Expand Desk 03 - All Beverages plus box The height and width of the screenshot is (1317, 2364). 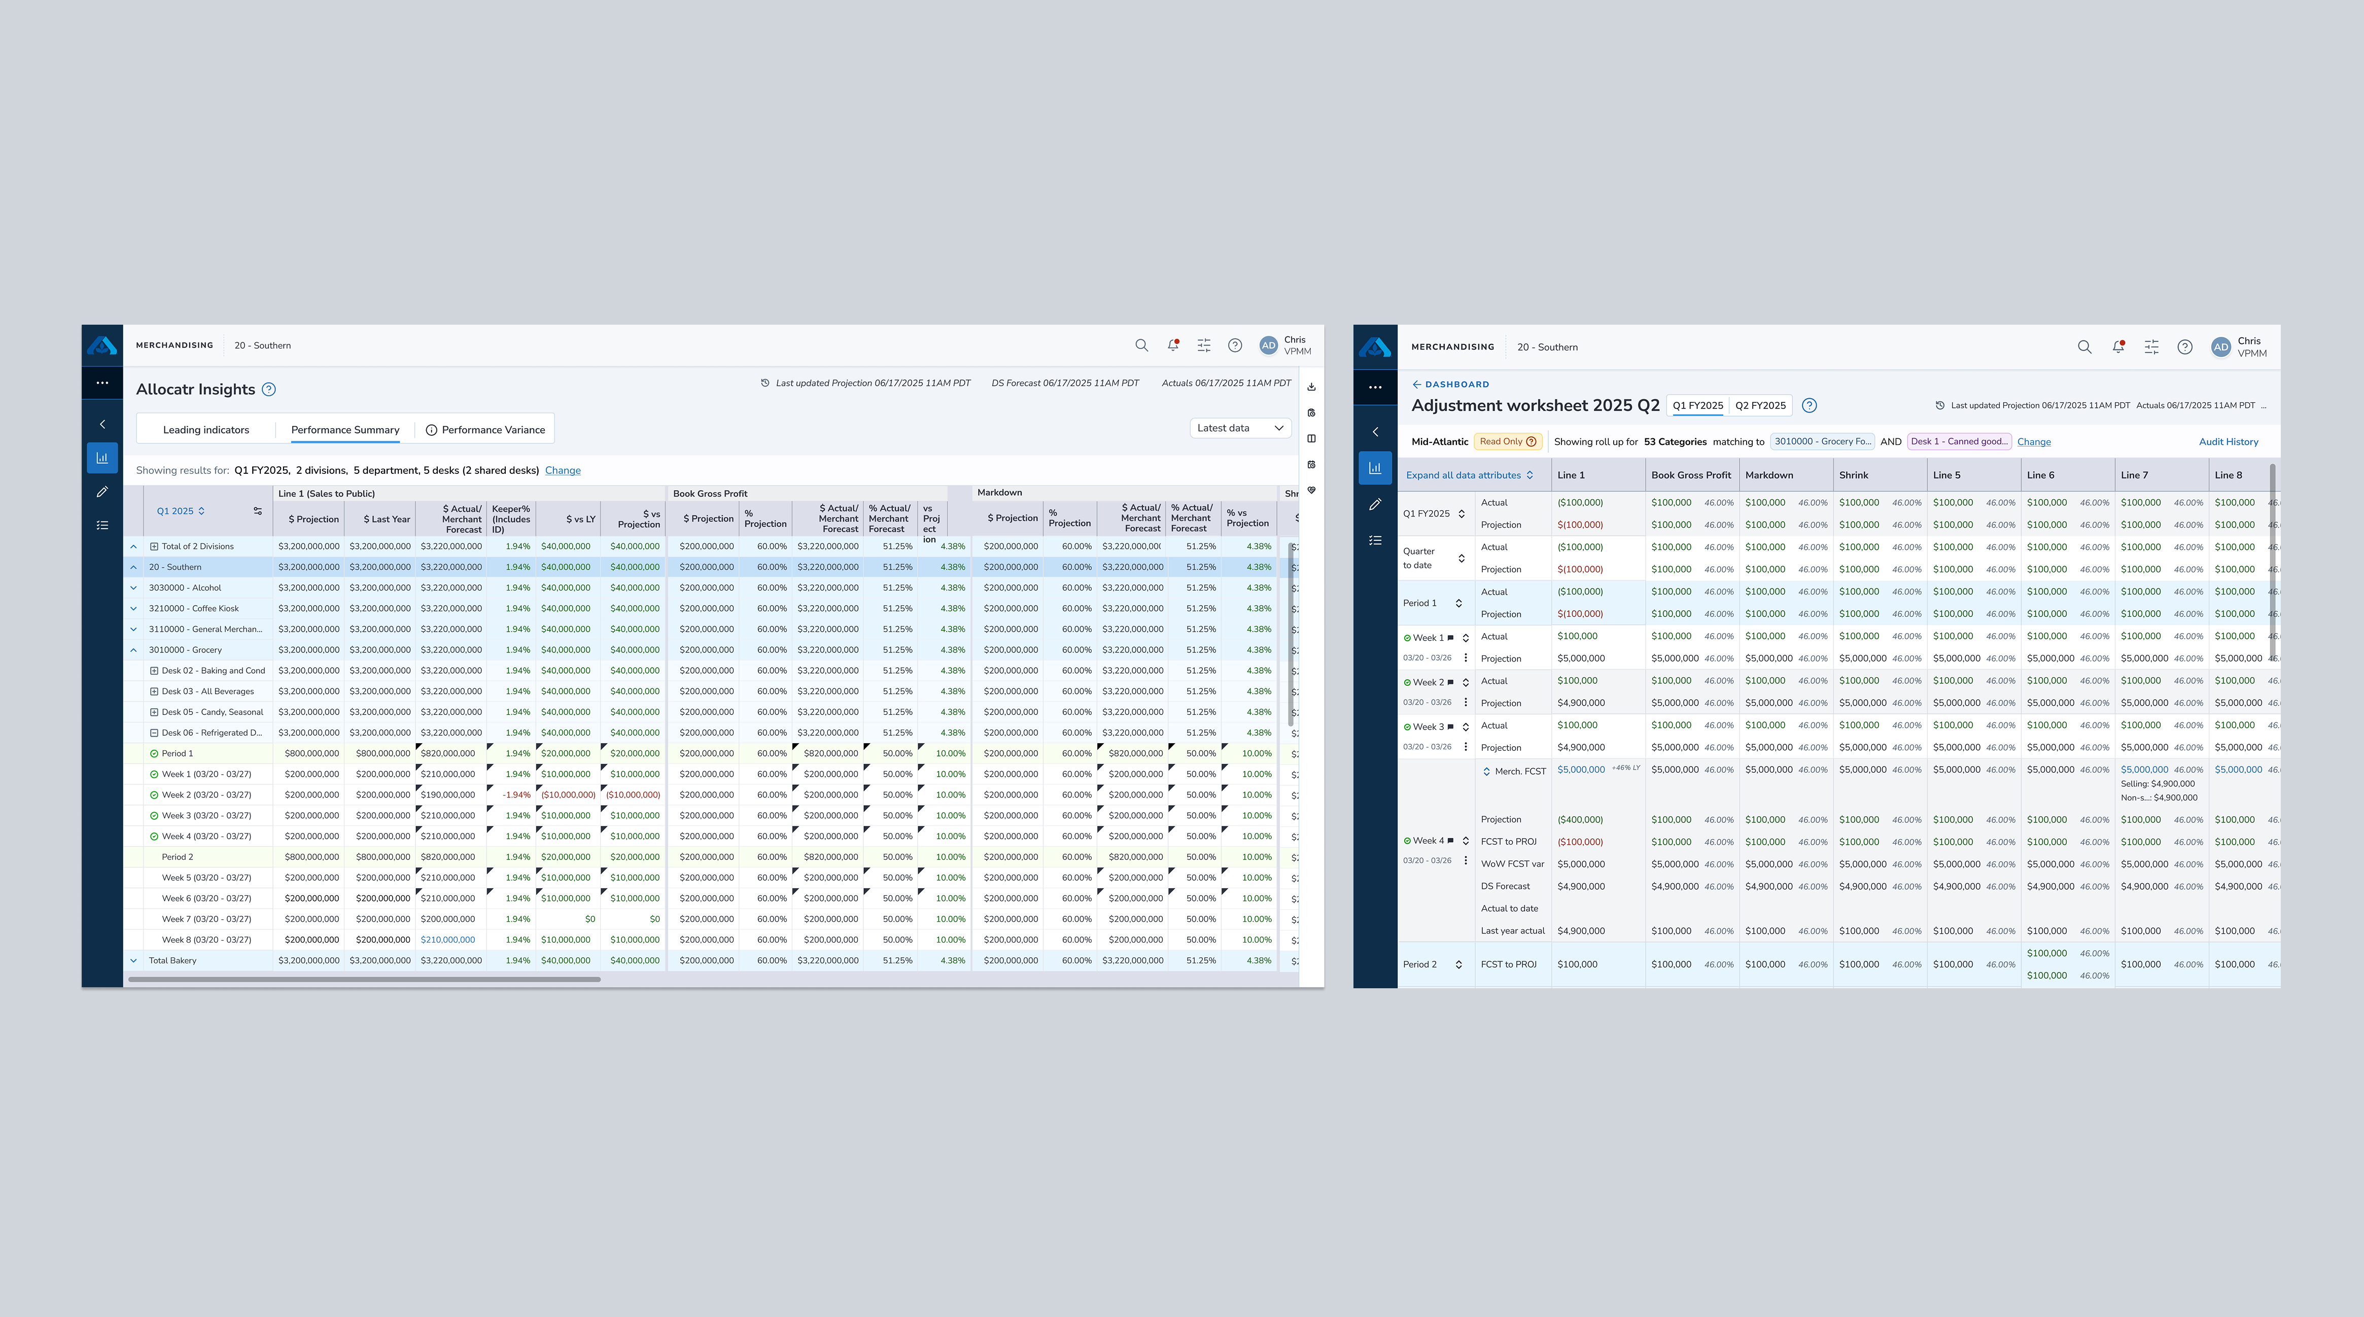154,691
